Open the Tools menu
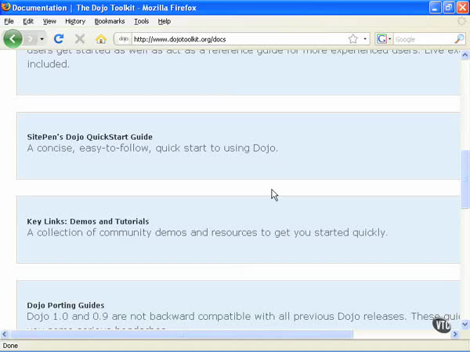470x352 pixels. pos(141,21)
